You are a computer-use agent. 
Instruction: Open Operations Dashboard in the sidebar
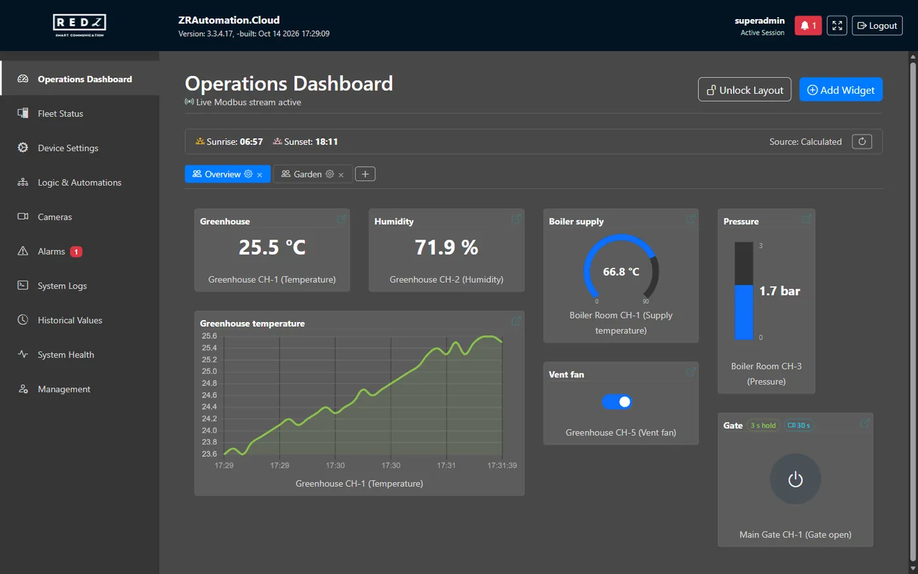[x=80, y=79]
